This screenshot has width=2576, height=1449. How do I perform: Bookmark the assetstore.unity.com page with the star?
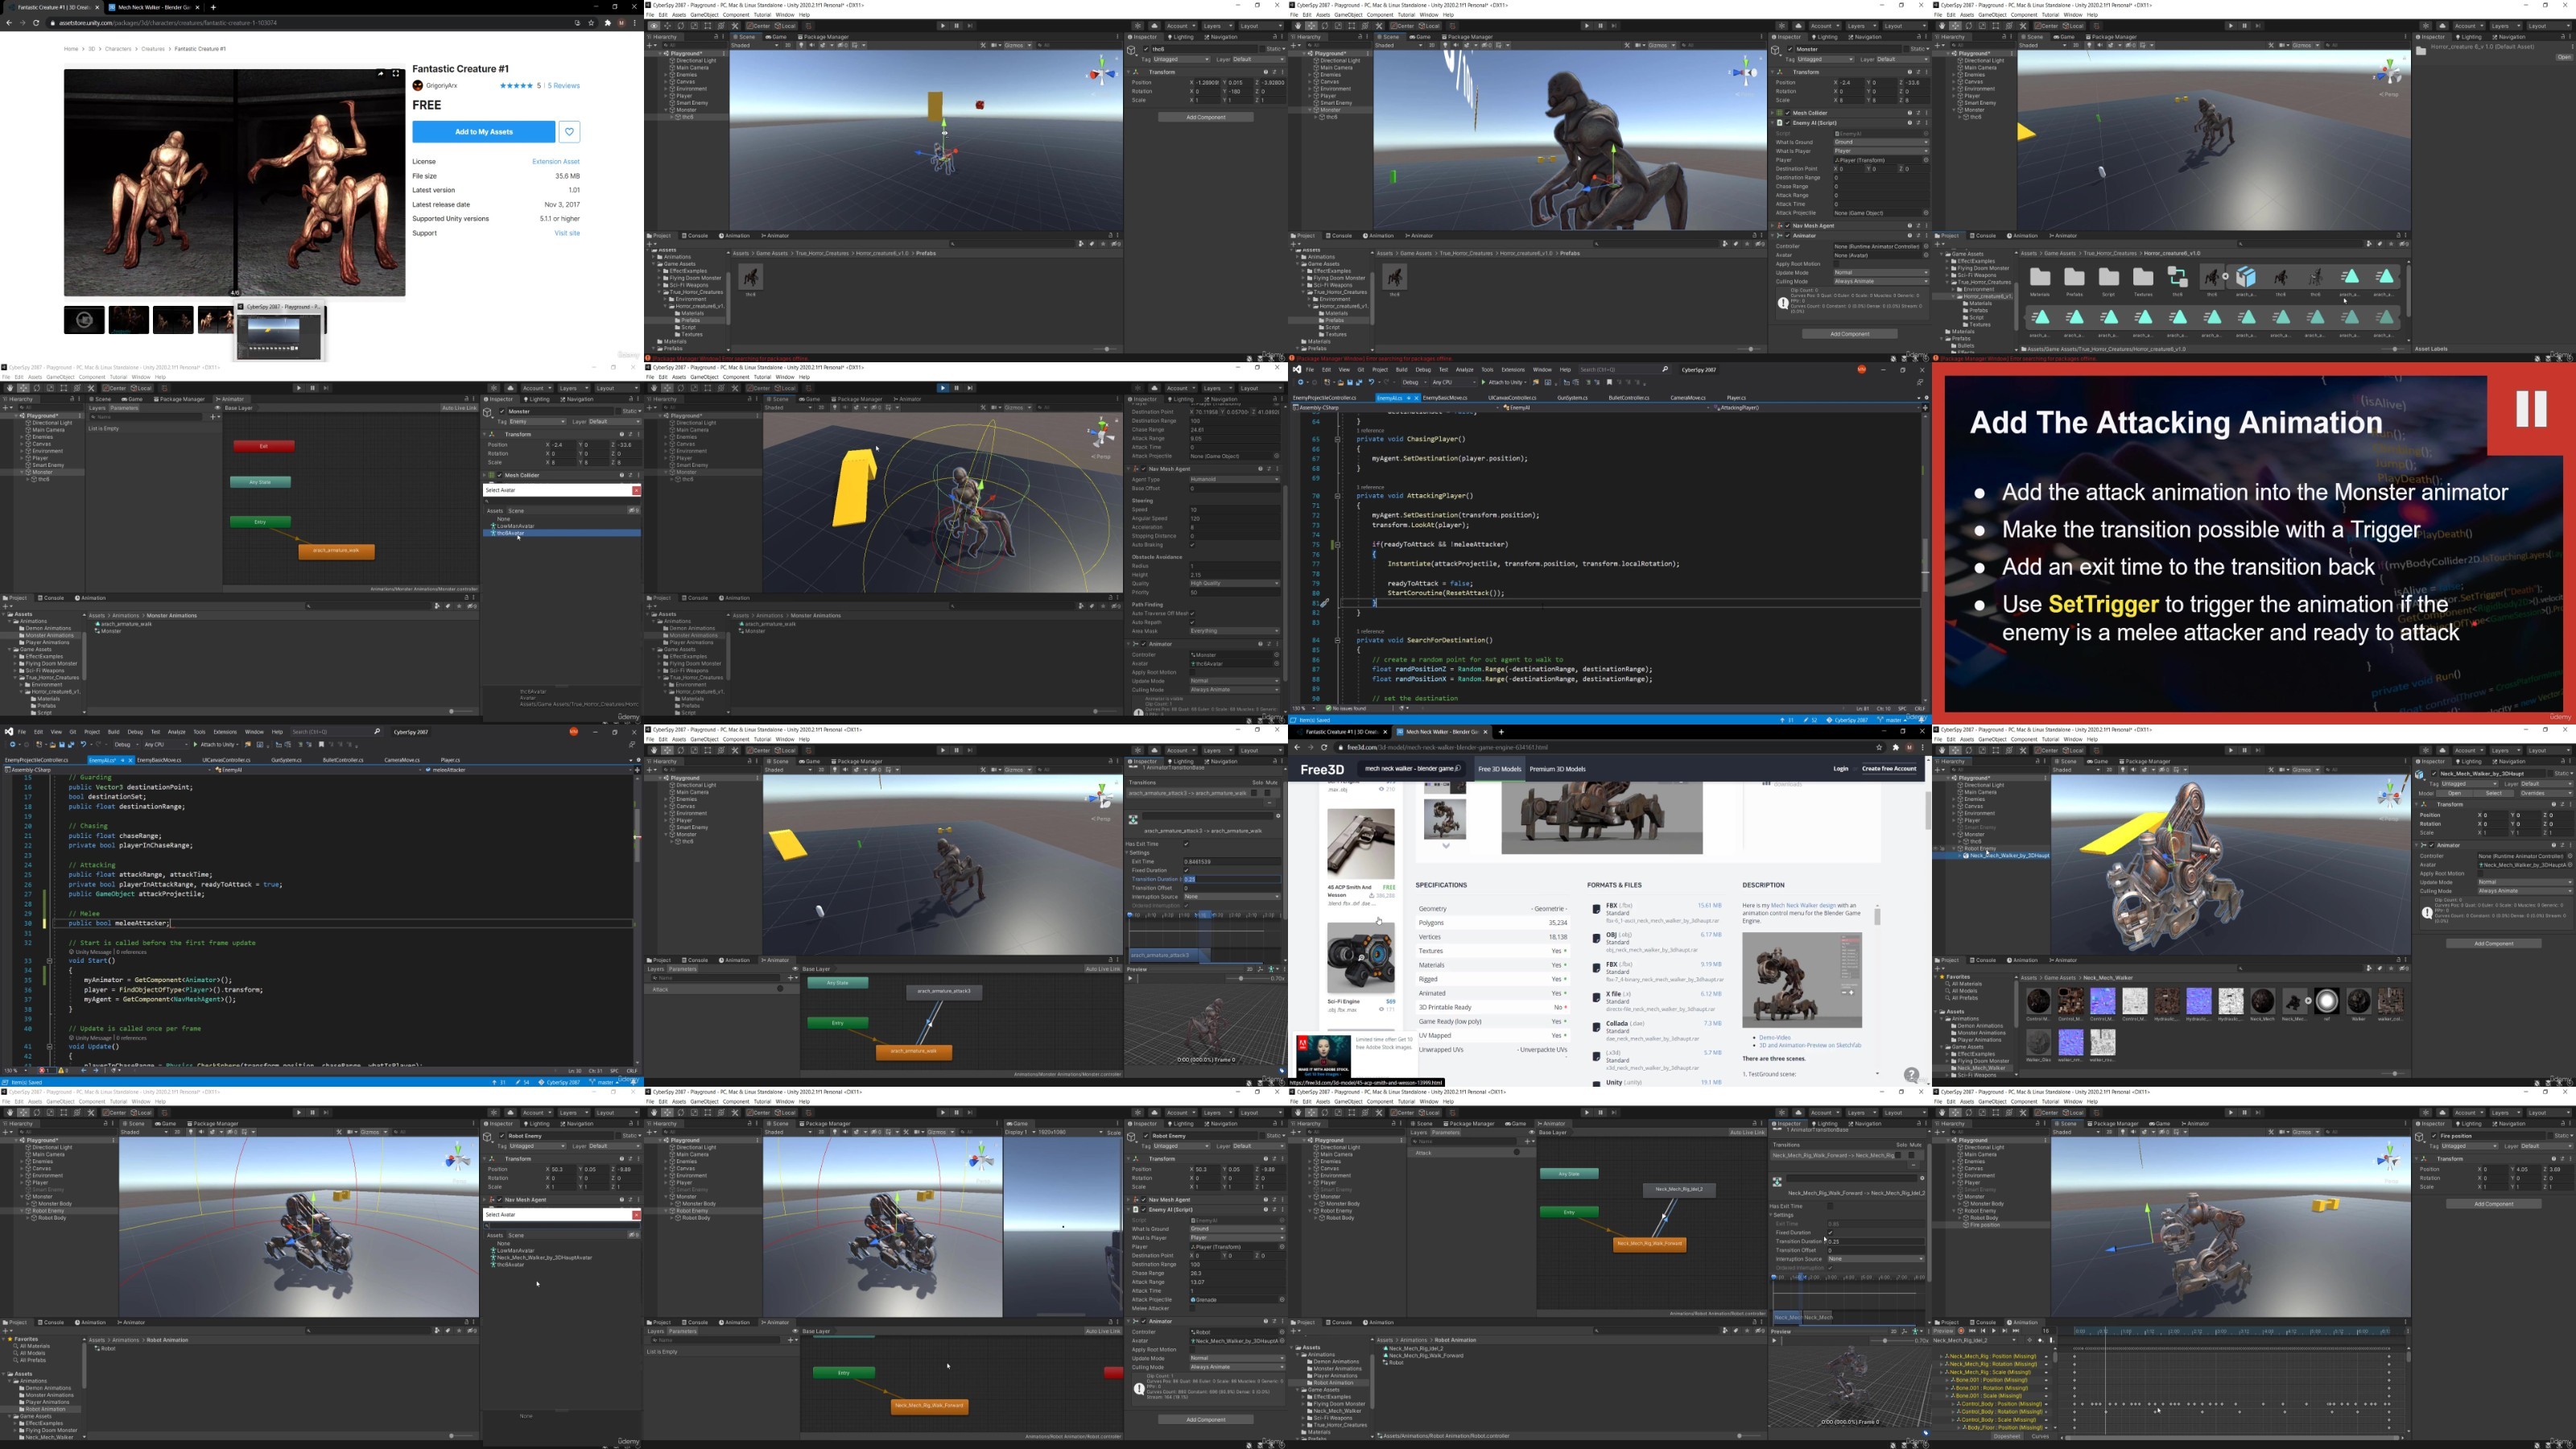click(x=591, y=22)
